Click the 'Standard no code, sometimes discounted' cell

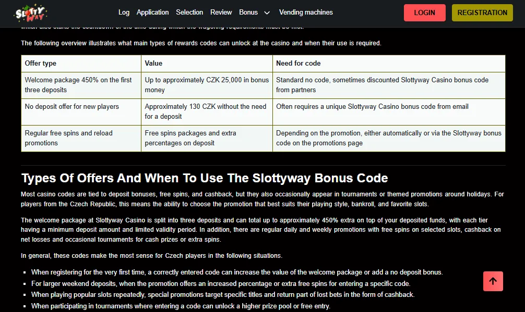click(389, 85)
